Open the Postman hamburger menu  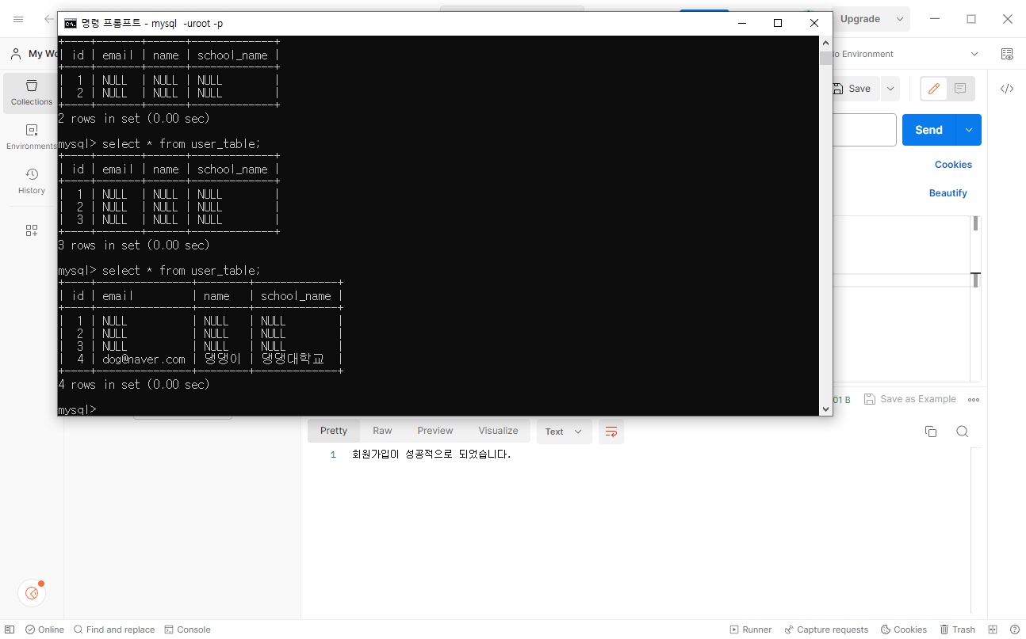coord(18,19)
